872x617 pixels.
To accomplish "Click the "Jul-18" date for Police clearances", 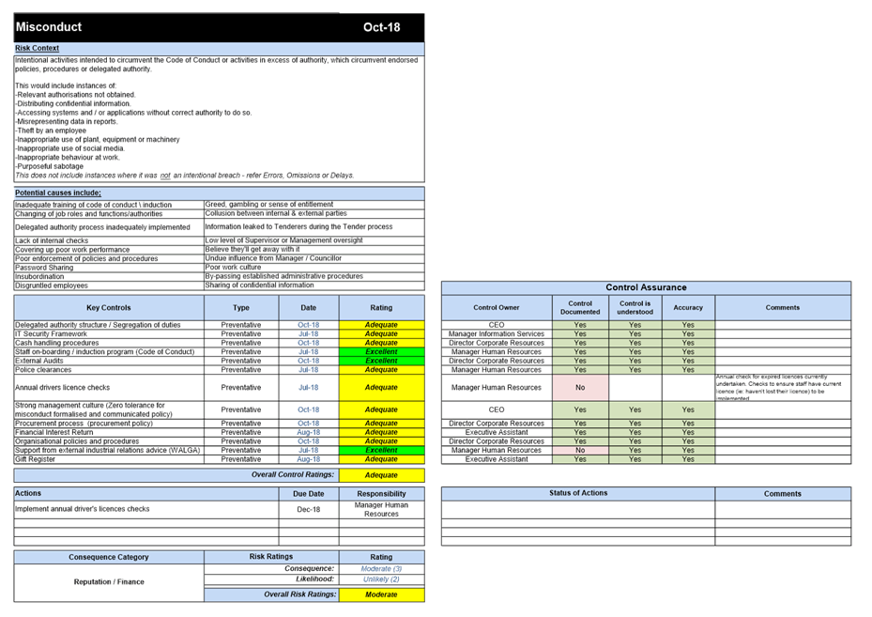I will 309,369.
